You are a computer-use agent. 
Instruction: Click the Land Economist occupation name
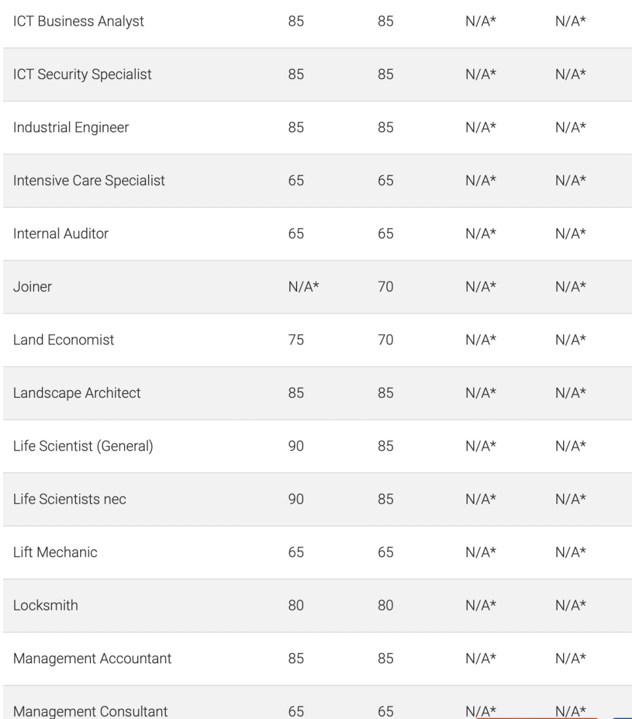tap(63, 340)
